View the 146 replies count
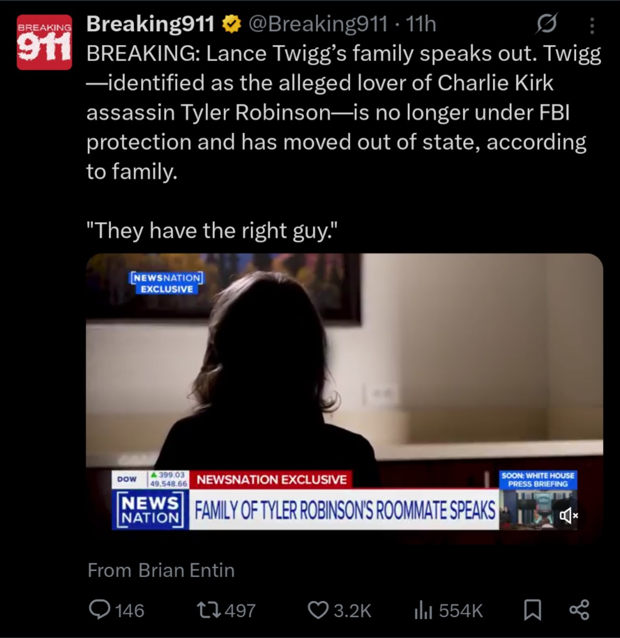The width and height of the screenshot is (620, 638). pos(130,611)
